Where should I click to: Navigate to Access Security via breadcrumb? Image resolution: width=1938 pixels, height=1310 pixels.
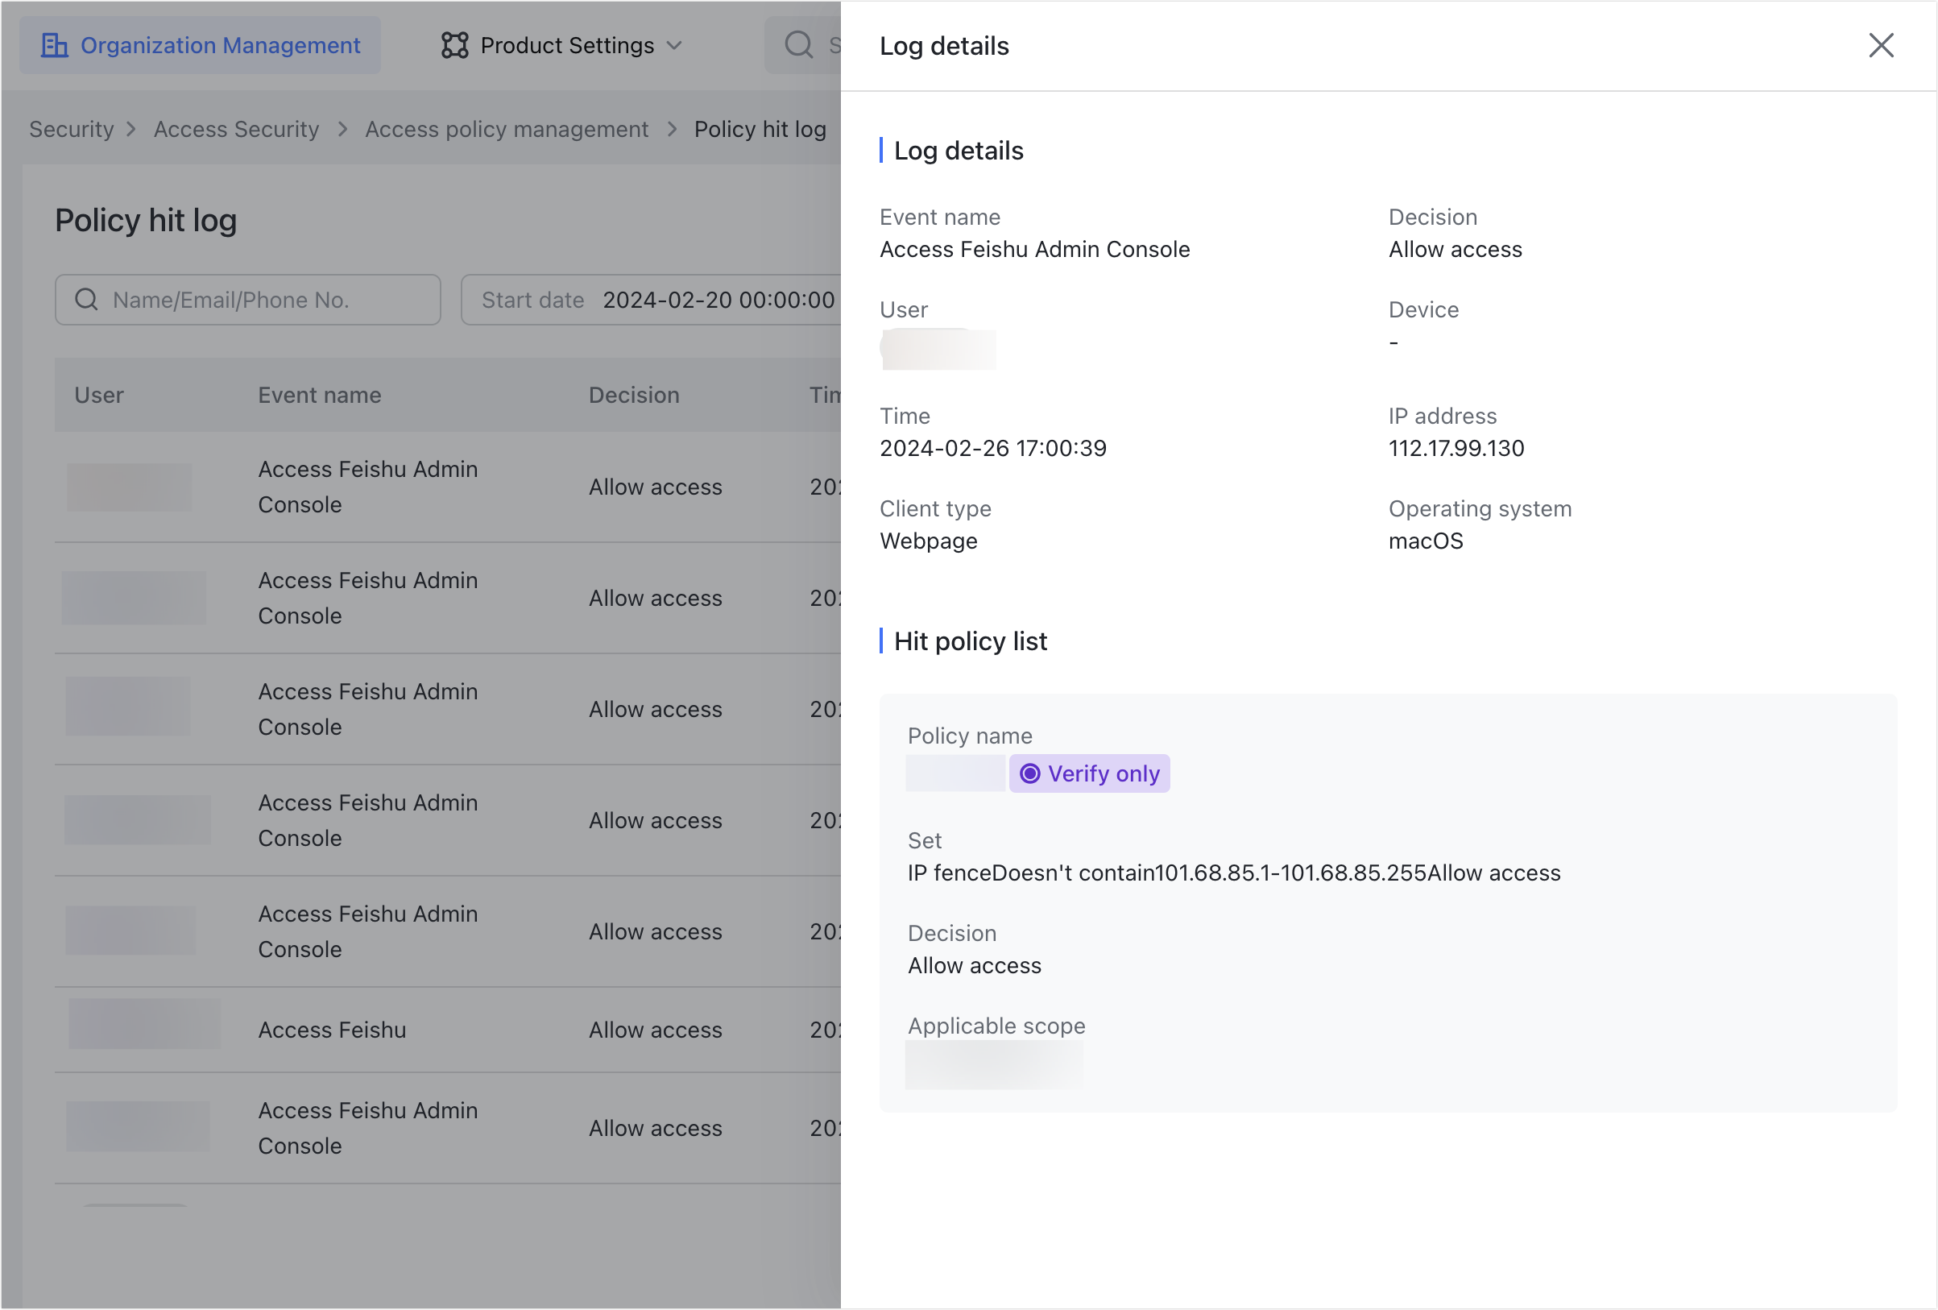pos(236,129)
